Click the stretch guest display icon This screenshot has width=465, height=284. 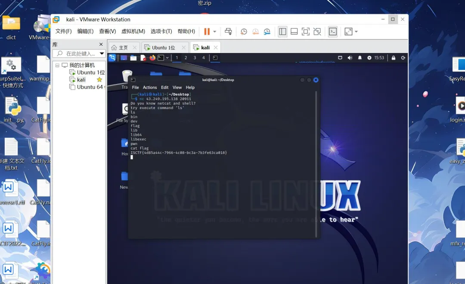coord(348,31)
